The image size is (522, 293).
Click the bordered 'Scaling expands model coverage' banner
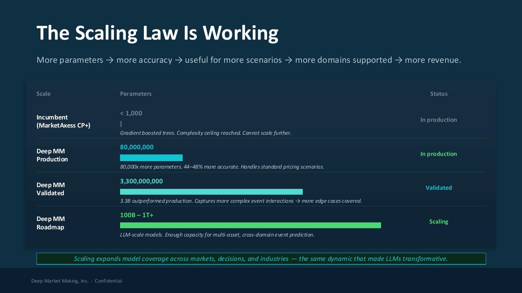coord(261,259)
